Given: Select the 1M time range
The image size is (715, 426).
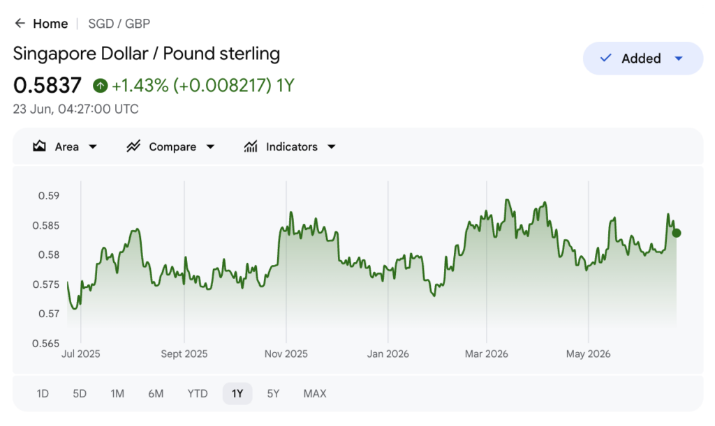Looking at the screenshot, I should 117,394.
